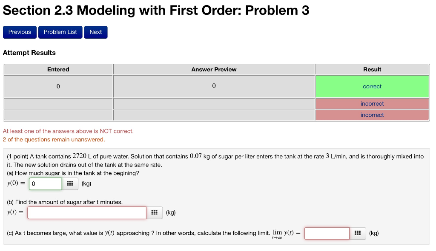Click the limit answer box in part (c)
The image size is (436, 251).
coord(326,233)
